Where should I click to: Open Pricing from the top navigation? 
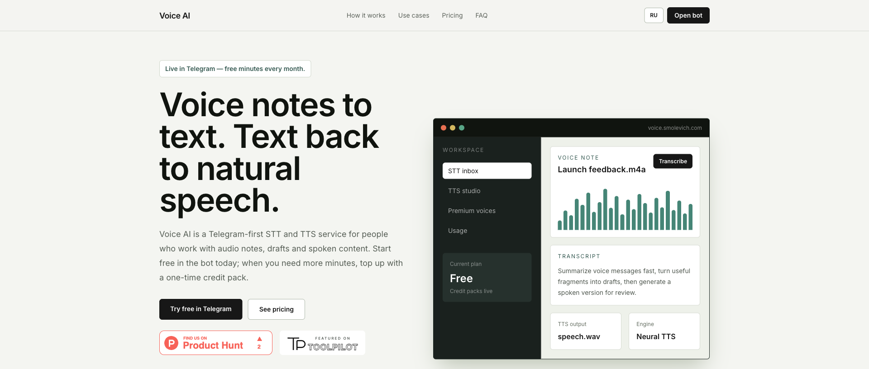(x=452, y=15)
